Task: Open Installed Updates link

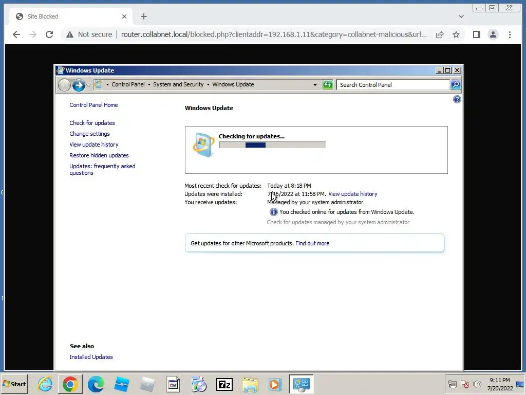Action: click(x=91, y=357)
